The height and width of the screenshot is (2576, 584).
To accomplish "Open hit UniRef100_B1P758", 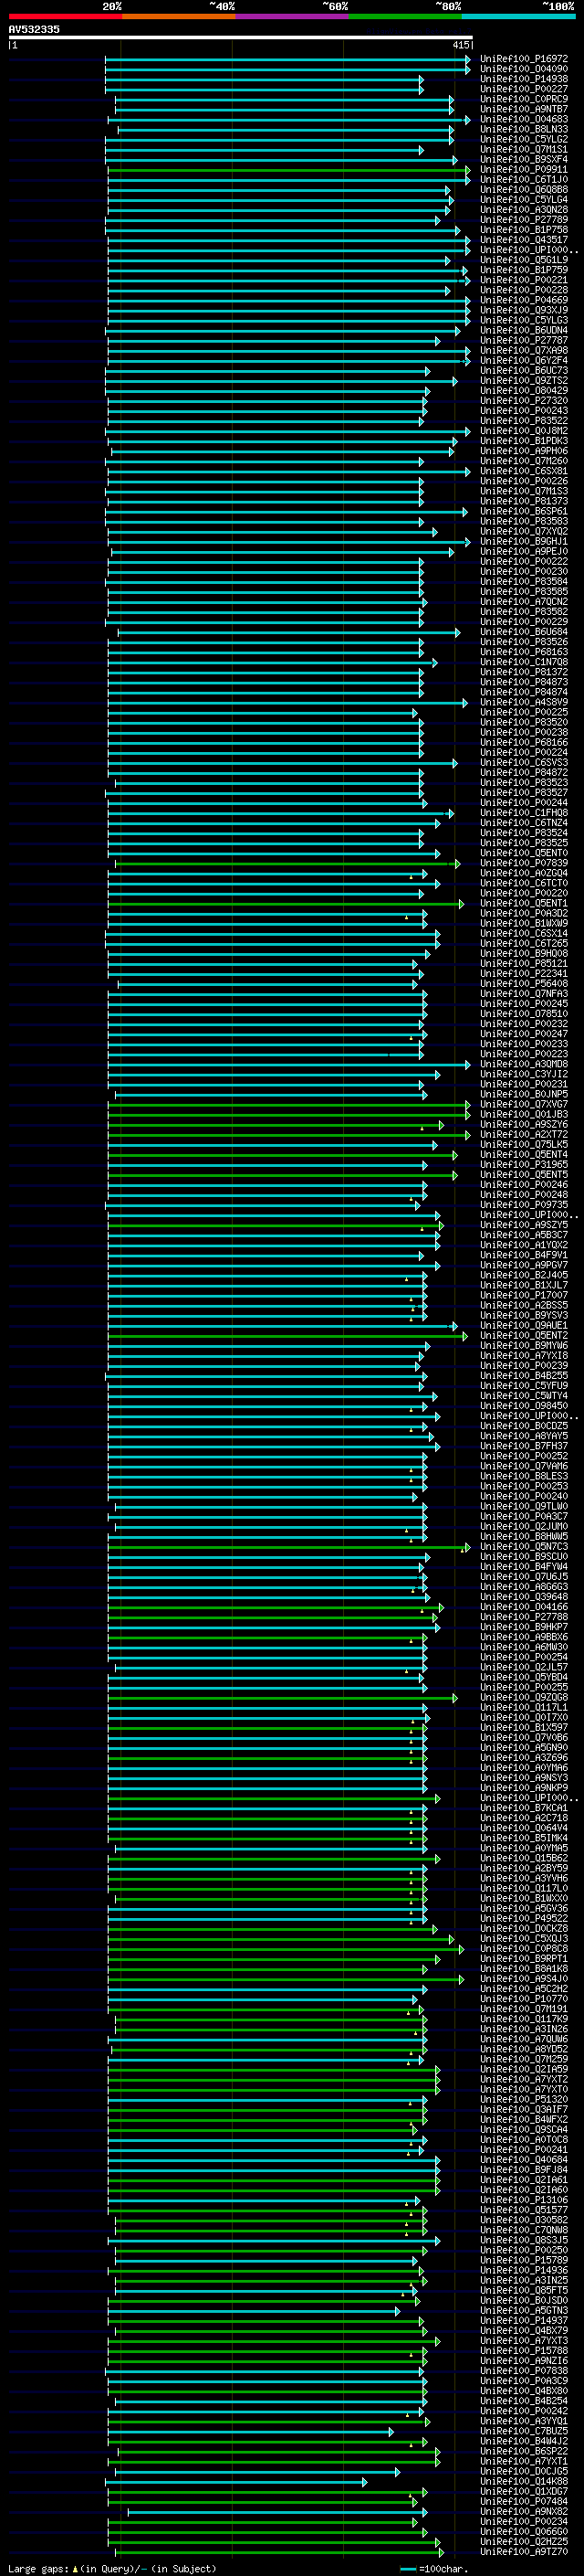I will tap(524, 229).
